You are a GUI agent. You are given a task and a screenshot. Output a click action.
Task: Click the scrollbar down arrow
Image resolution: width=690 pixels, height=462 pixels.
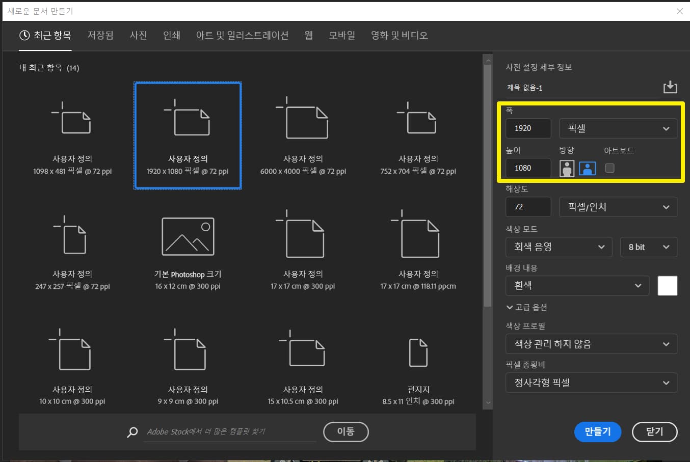(x=488, y=403)
